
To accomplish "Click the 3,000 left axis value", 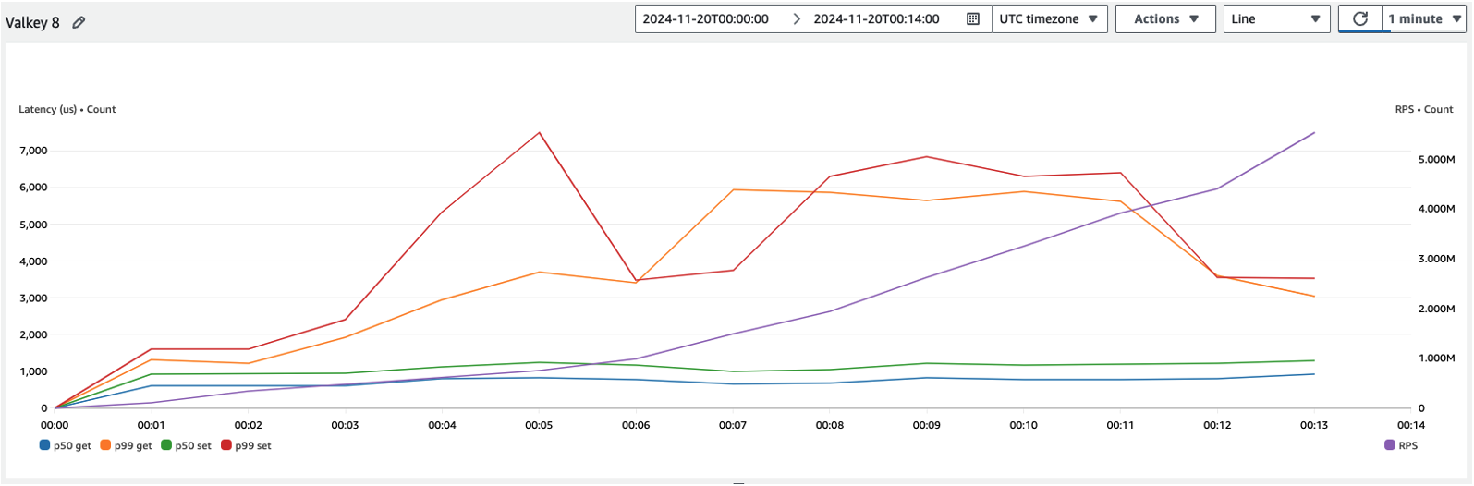I will [33, 298].
